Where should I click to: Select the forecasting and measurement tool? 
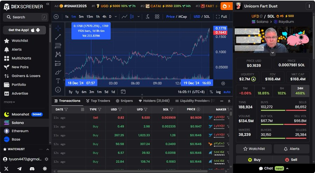click(58, 63)
